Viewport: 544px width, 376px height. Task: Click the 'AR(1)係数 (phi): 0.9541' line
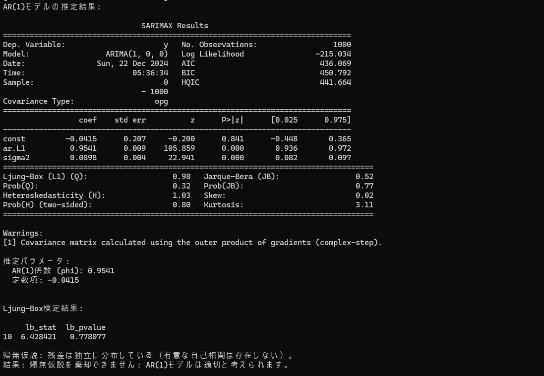tap(63, 271)
